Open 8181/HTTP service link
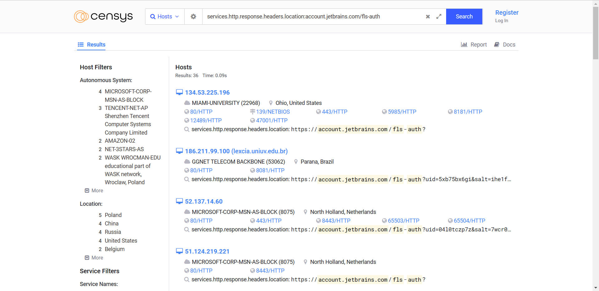 click(468, 112)
